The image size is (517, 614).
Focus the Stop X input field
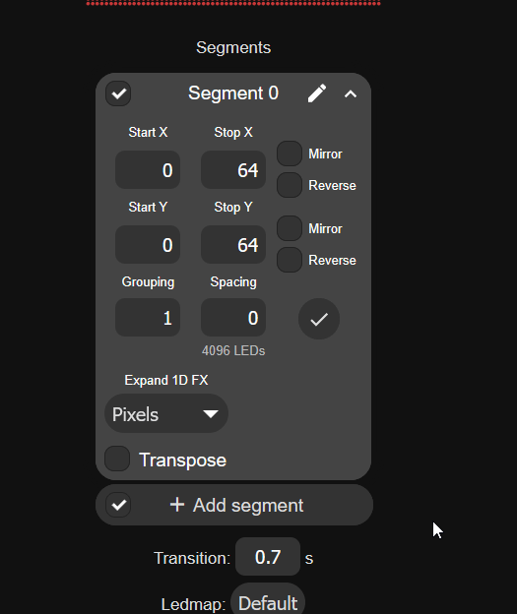tap(233, 170)
